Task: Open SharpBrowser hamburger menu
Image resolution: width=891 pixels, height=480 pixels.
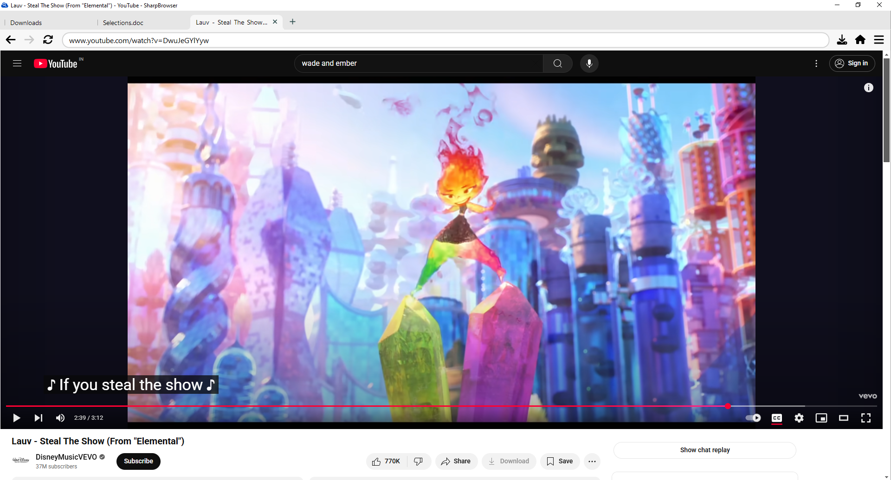Action: click(x=879, y=40)
